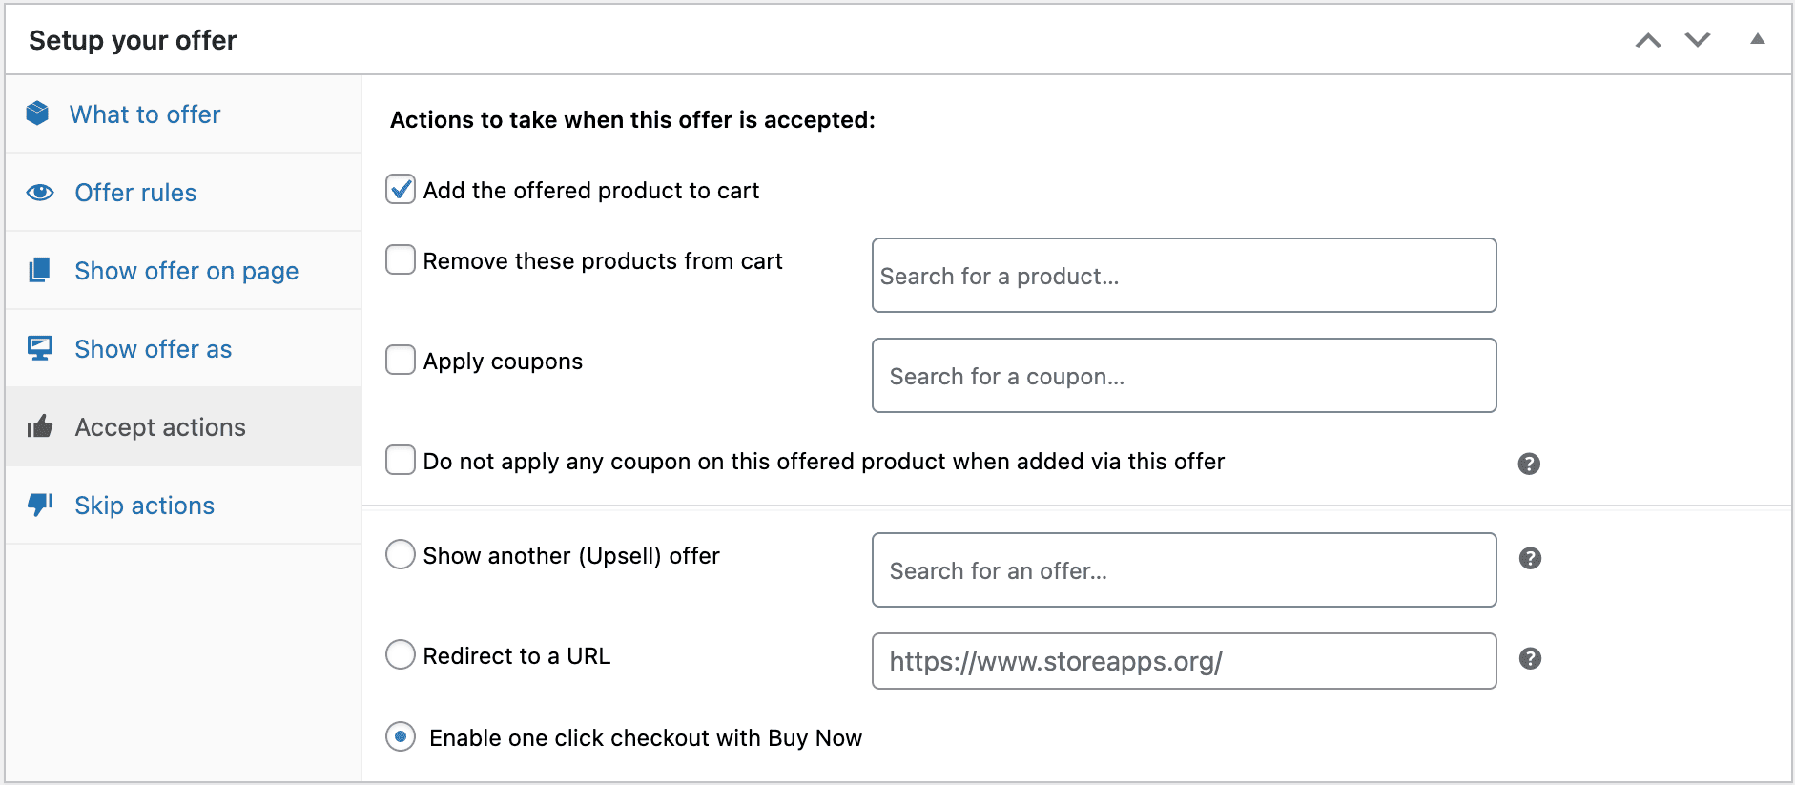Viewport: 1795px width, 785px height.
Task: Enable Remove these products from cart checkbox
Action: (x=401, y=259)
